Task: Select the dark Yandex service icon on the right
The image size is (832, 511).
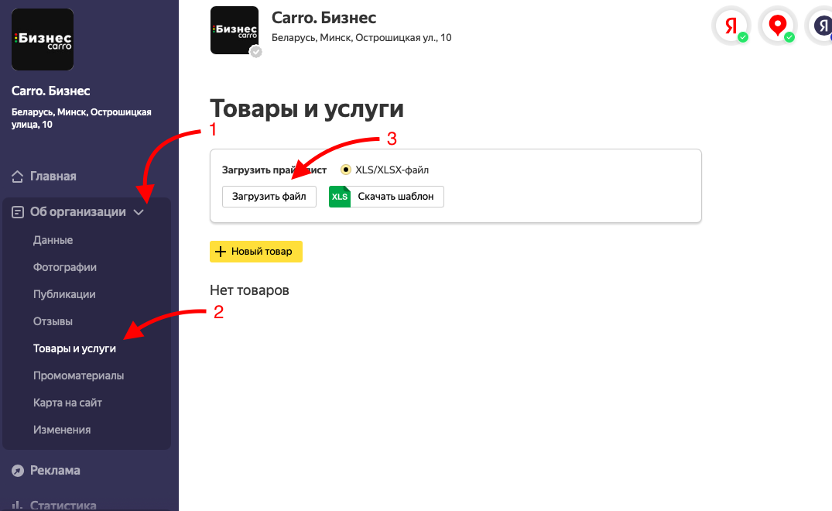Action: (x=823, y=26)
